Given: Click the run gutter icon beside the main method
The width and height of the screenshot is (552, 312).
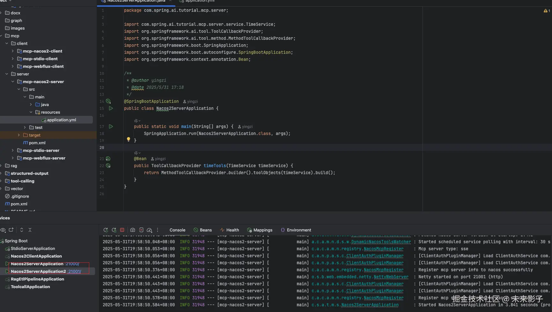Looking at the screenshot, I should (111, 126).
